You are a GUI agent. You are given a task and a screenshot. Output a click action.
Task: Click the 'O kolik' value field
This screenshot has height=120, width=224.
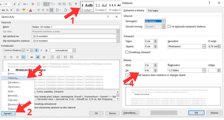click(x=213, y=46)
